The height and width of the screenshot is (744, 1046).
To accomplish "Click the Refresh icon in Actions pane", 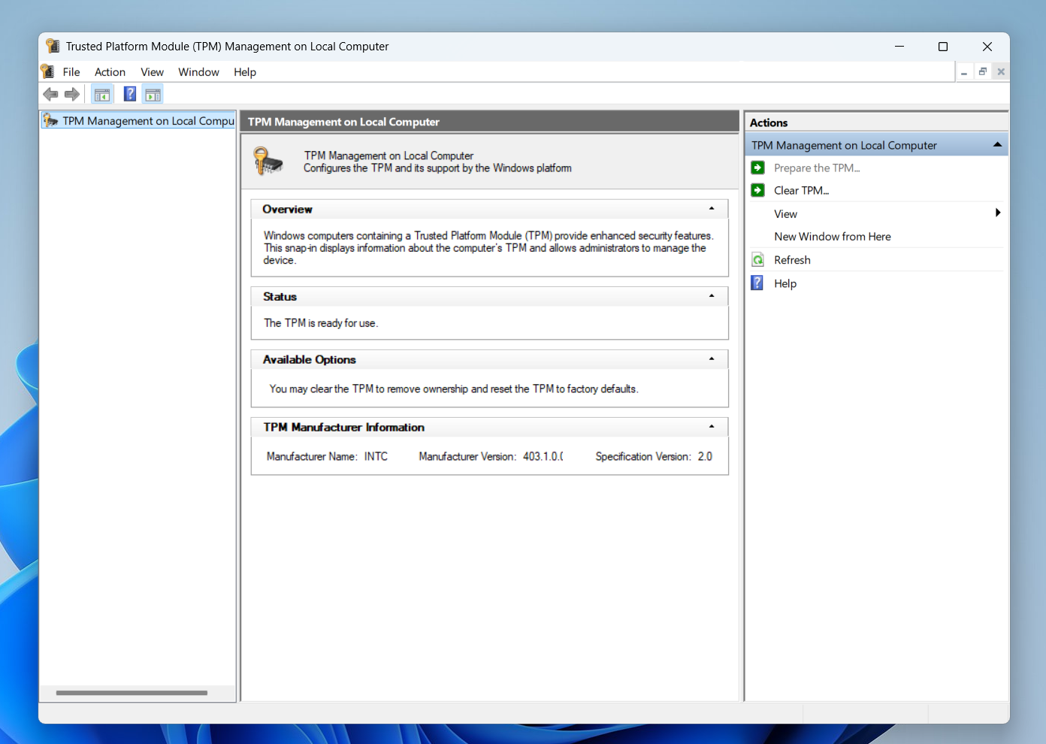I will (x=758, y=260).
